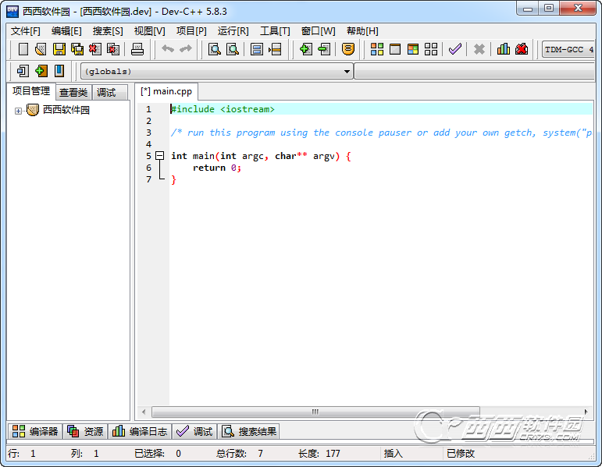Click the Insert icon with green plus
This screenshot has width=602, height=467.
(41, 71)
